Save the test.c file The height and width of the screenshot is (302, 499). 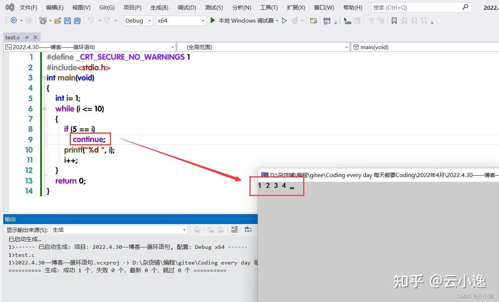click(x=68, y=20)
